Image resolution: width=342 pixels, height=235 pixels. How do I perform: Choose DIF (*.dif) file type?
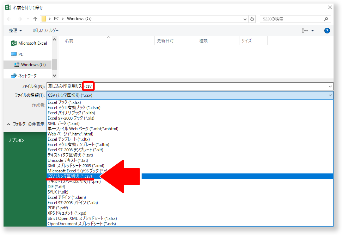click(190, 187)
